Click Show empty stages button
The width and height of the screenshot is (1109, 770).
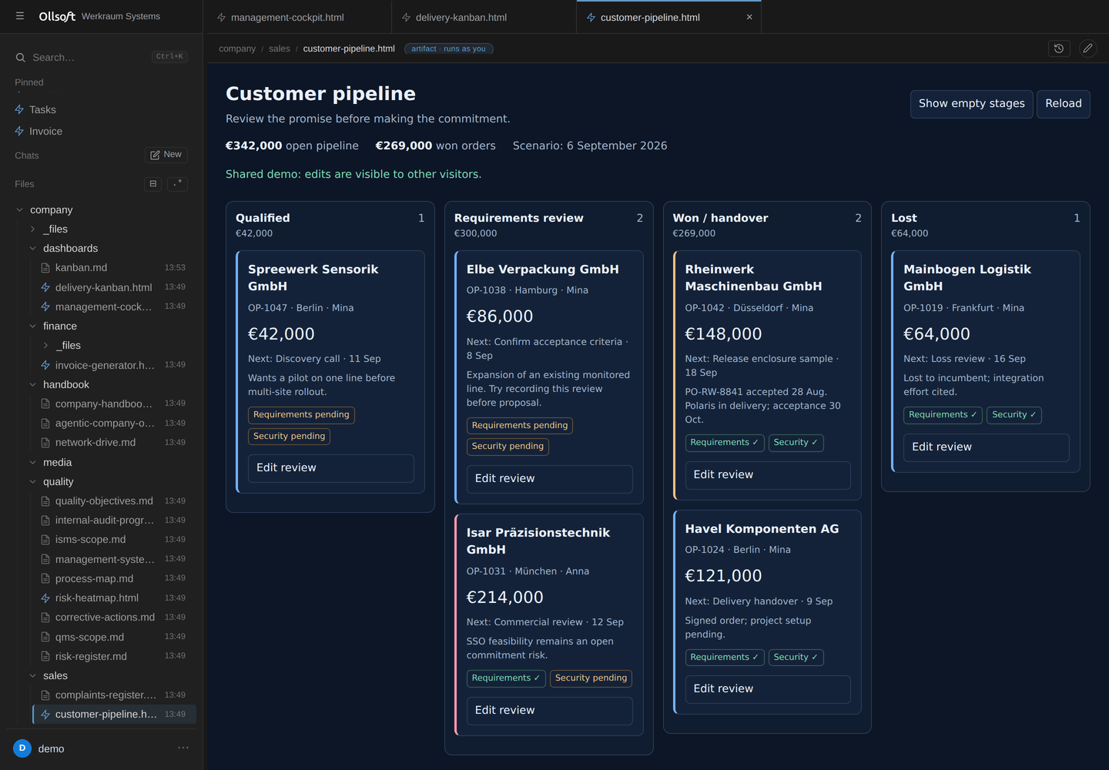(x=972, y=104)
